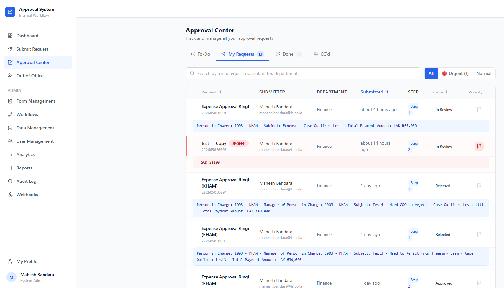Viewport: 504px width, 288px height.
Task: Click the User Management people icon
Action: click(x=10, y=141)
